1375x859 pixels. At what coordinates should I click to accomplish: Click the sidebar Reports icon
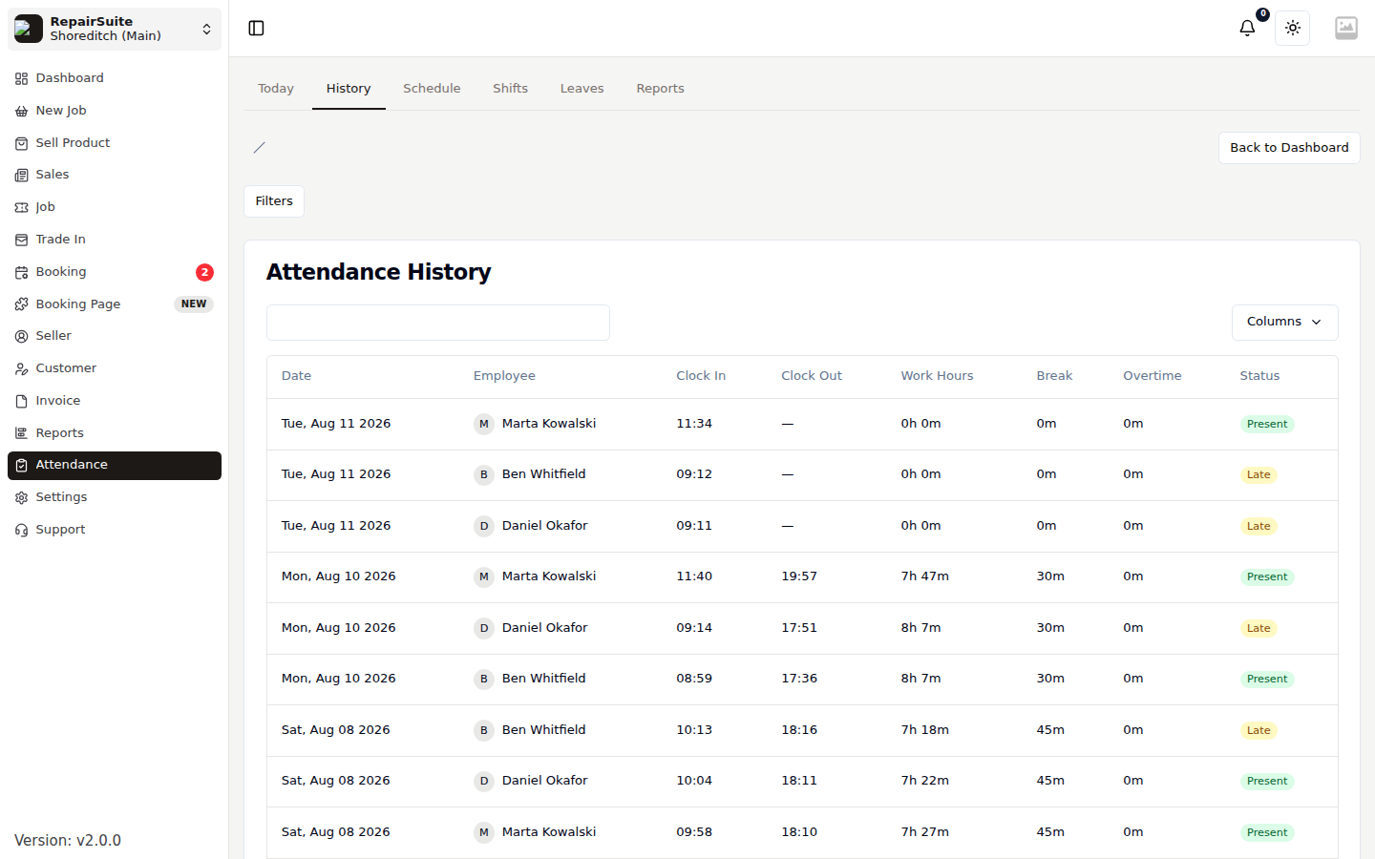coord(21,433)
